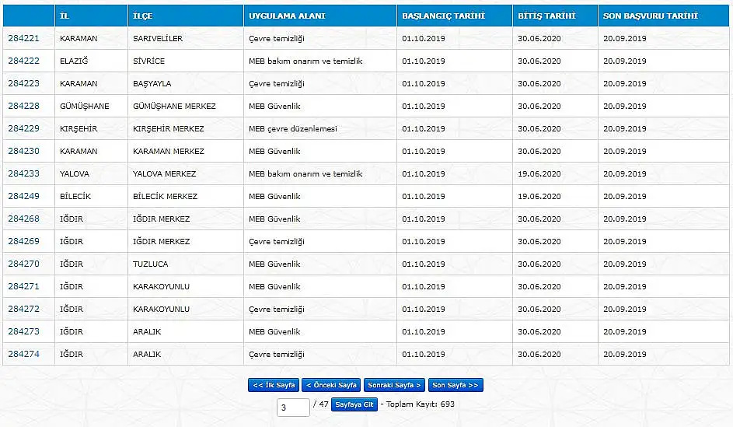Open record link 284272
The image size is (733, 427).
click(23, 309)
